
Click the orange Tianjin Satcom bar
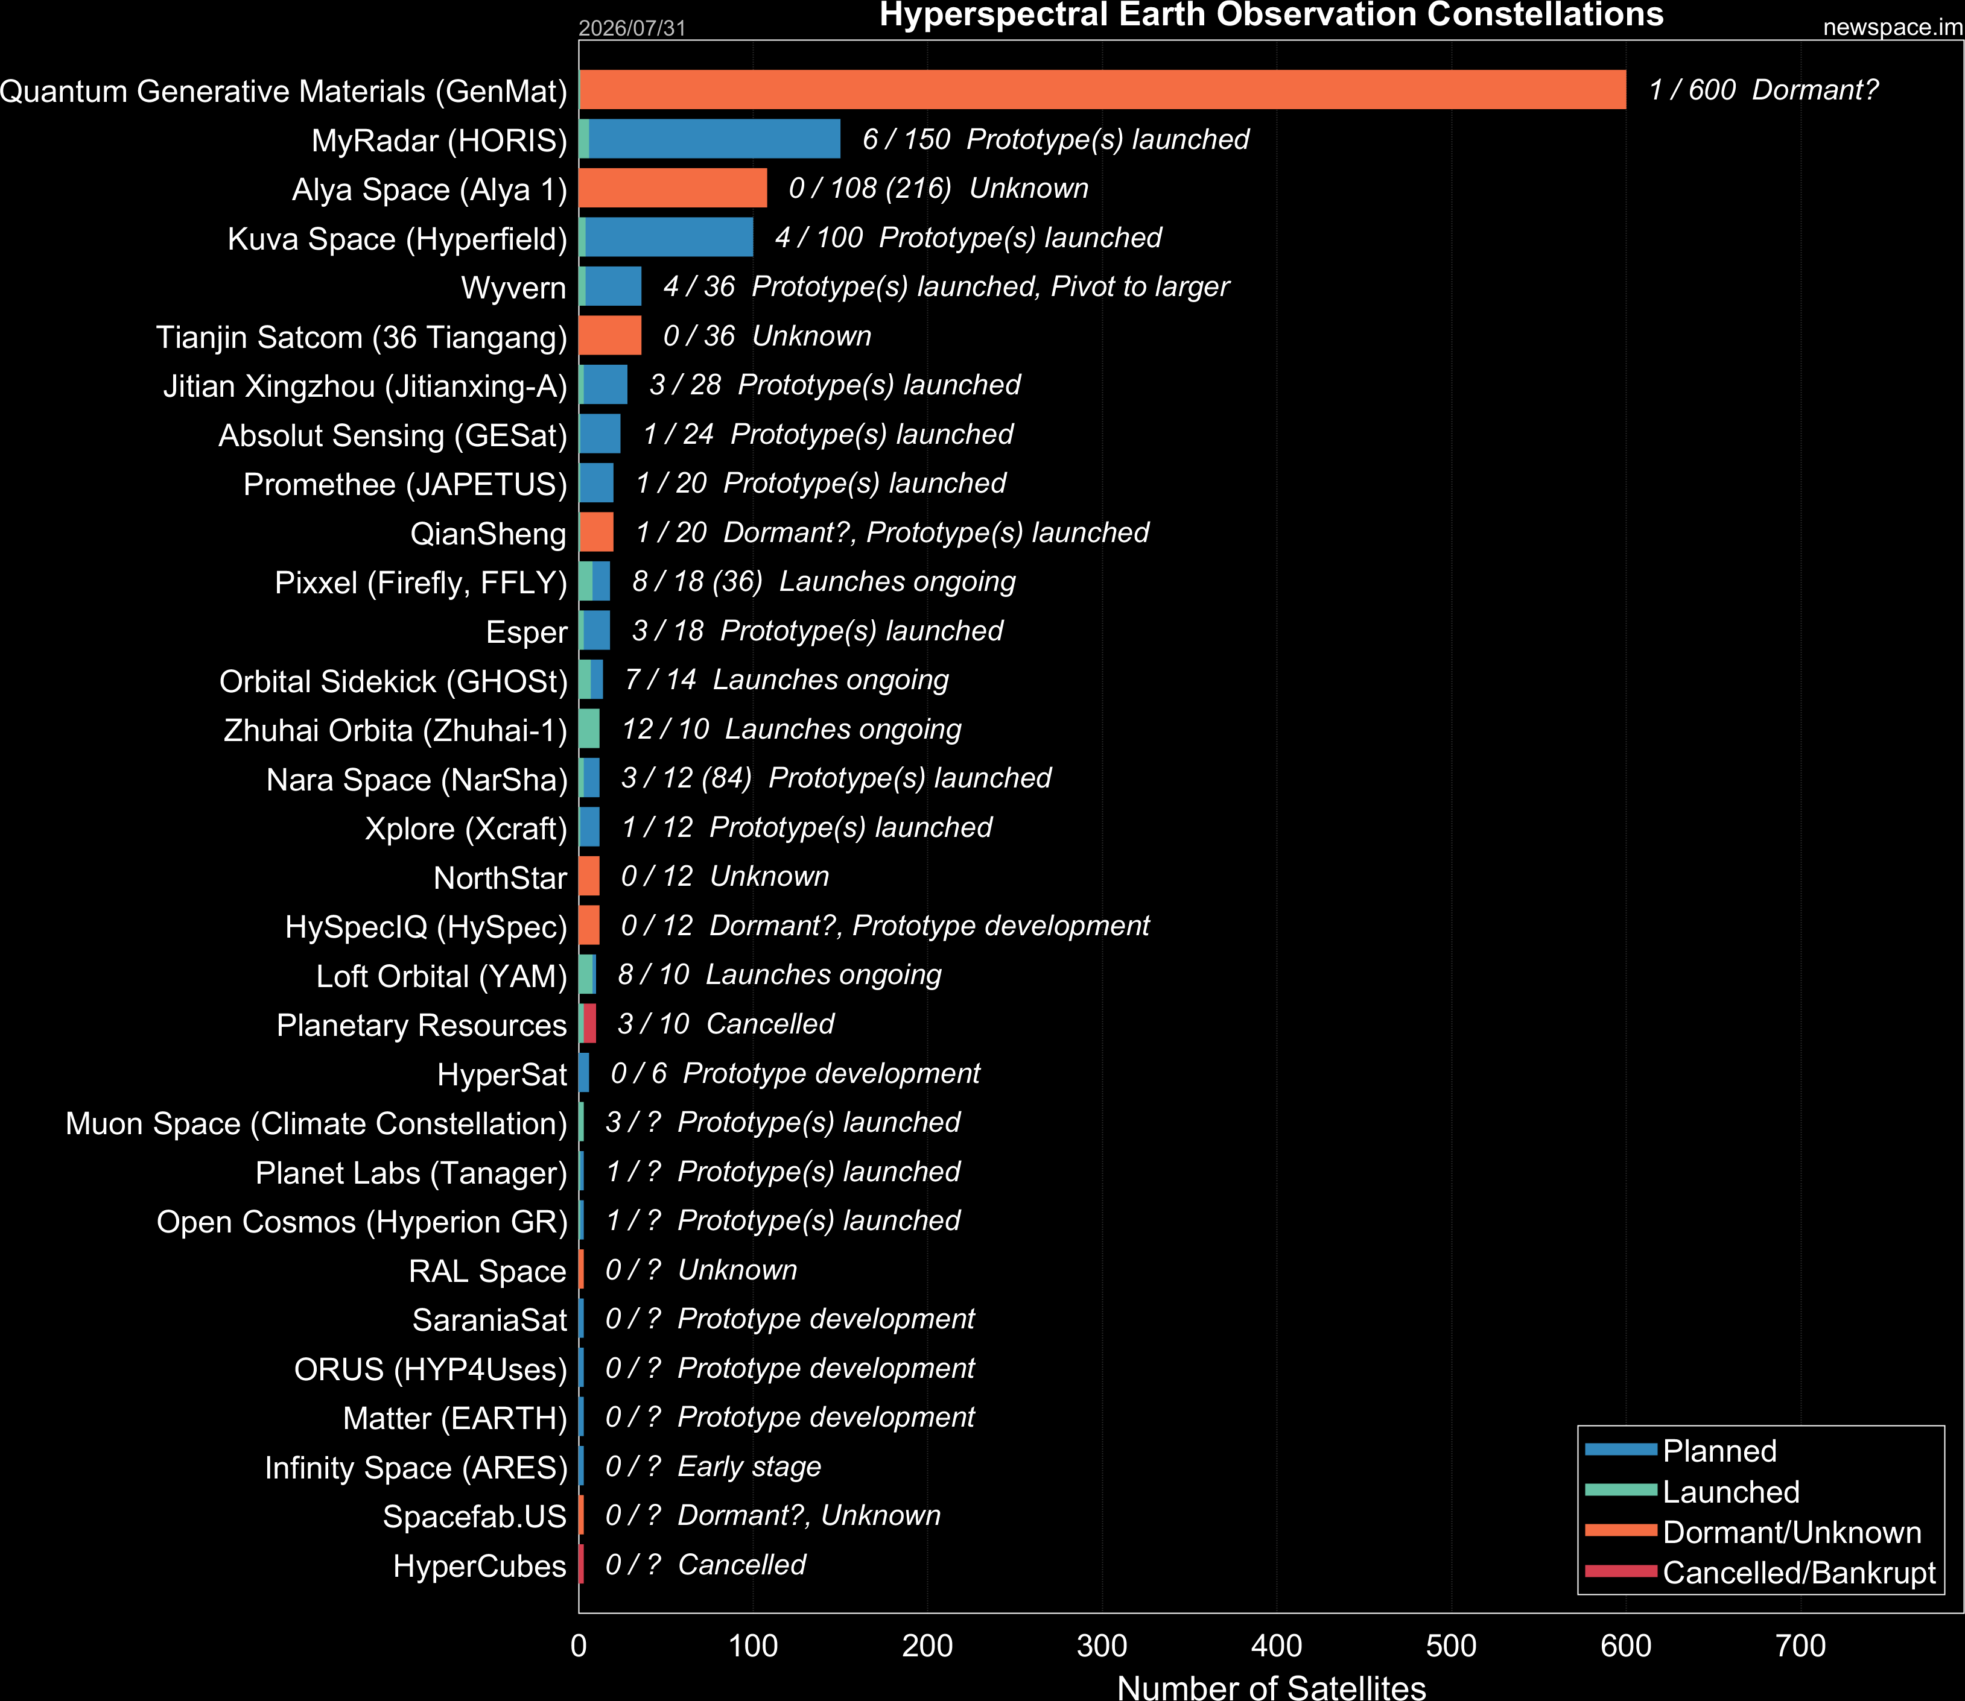[x=611, y=335]
